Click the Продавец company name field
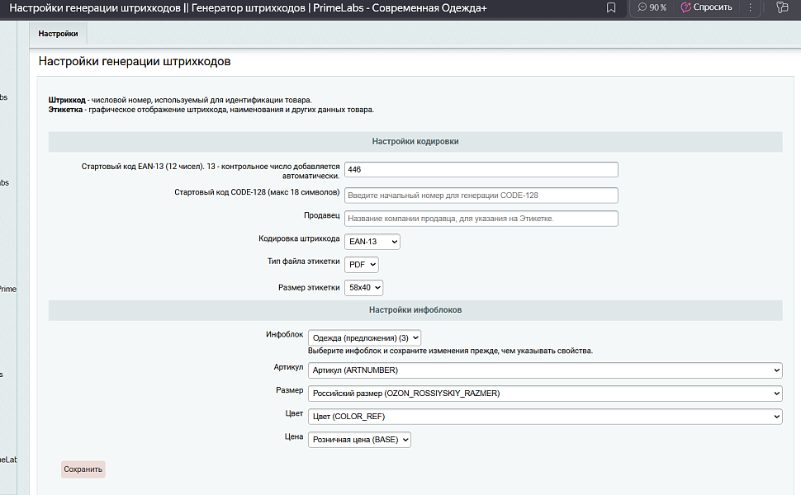801x495 pixels. [481, 219]
